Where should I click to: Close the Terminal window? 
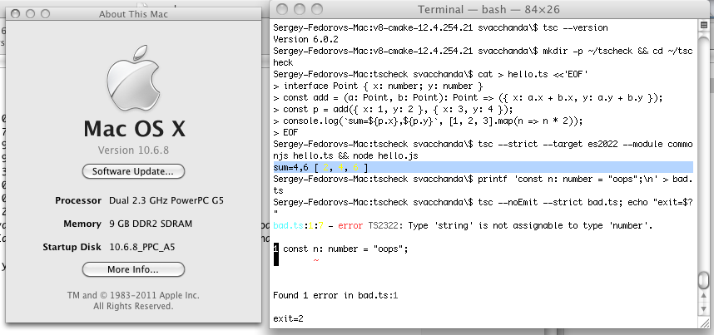(282, 9)
